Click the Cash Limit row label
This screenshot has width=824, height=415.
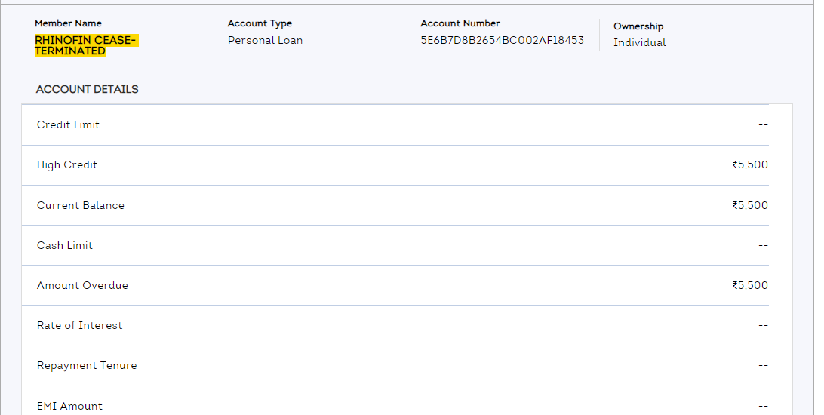[65, 245]
